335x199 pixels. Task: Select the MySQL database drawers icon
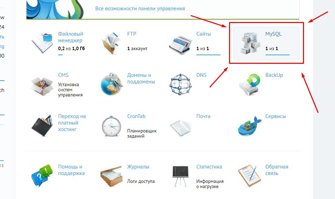(x=250, y=43)
